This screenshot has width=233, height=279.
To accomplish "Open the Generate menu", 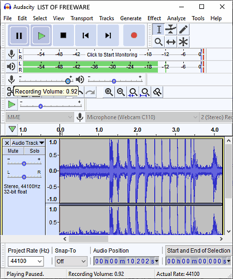I will [x=130, y=18].
